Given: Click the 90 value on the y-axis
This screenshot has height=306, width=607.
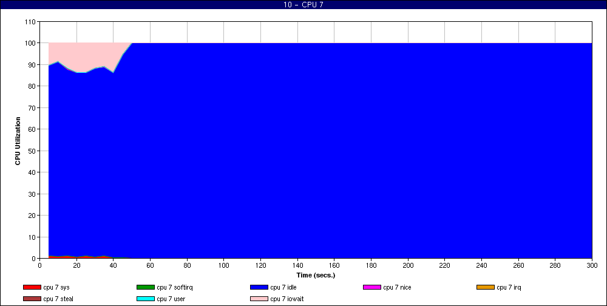Looking at the screenshot, I should (33, 65).
